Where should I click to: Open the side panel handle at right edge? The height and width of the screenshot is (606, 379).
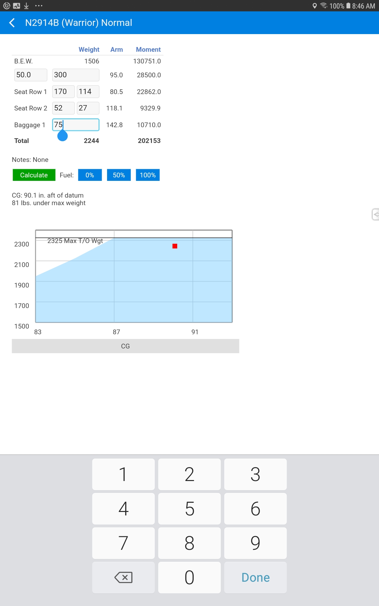pyautogui.click(x=375, y=214)
